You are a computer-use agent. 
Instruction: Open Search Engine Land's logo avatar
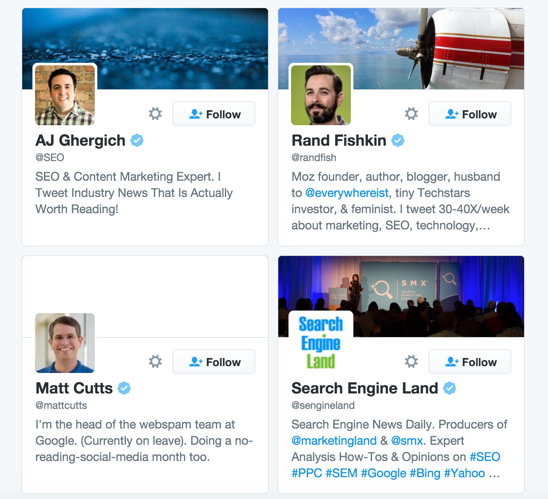pyautogui.click(x=321, y=342)
